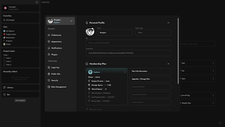The image size is (225, 127).
Task: Open the Bin
Action: [x=20, y=95]
